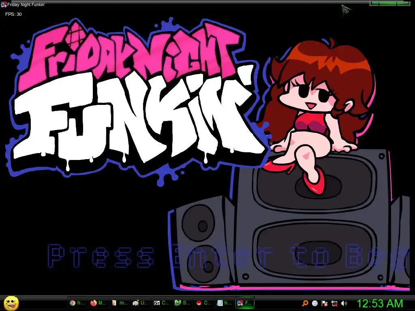Screen dimensions: 415x311
Task: Minimize the game with left green caption button
Action: (x=375, y=3)
